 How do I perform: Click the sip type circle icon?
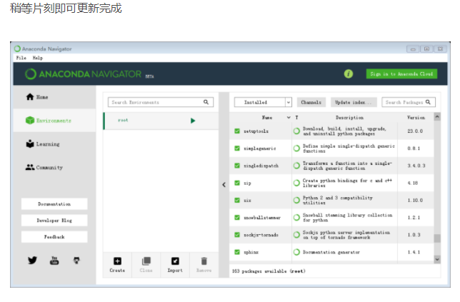point(296,183)
